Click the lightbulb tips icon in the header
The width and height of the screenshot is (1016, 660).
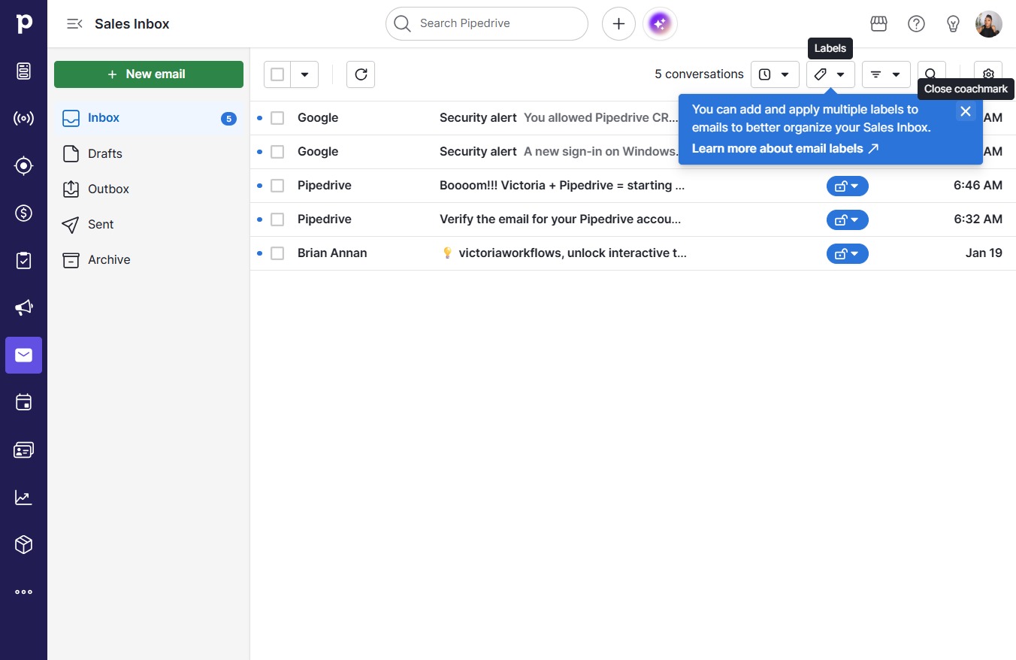953,24
